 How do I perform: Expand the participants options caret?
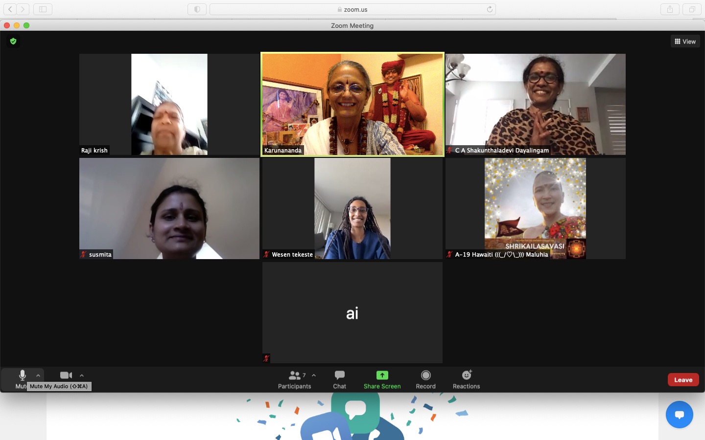click(x=314, y=375)
